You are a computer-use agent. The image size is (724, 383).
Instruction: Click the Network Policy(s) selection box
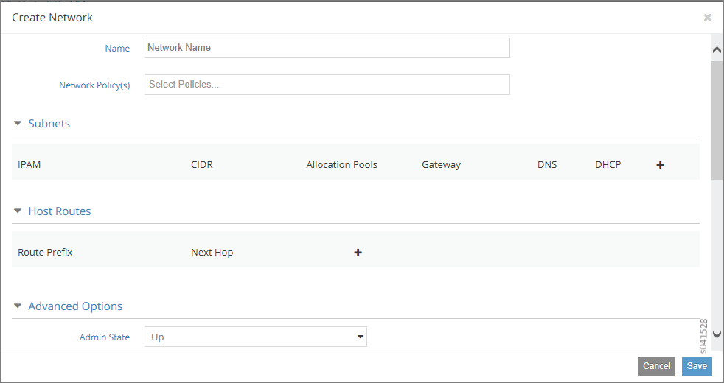(327, 85)
